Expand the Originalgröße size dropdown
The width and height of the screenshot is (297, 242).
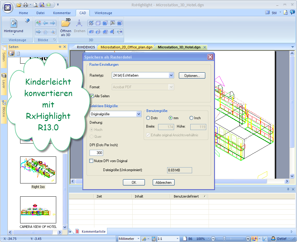point(139,114)
